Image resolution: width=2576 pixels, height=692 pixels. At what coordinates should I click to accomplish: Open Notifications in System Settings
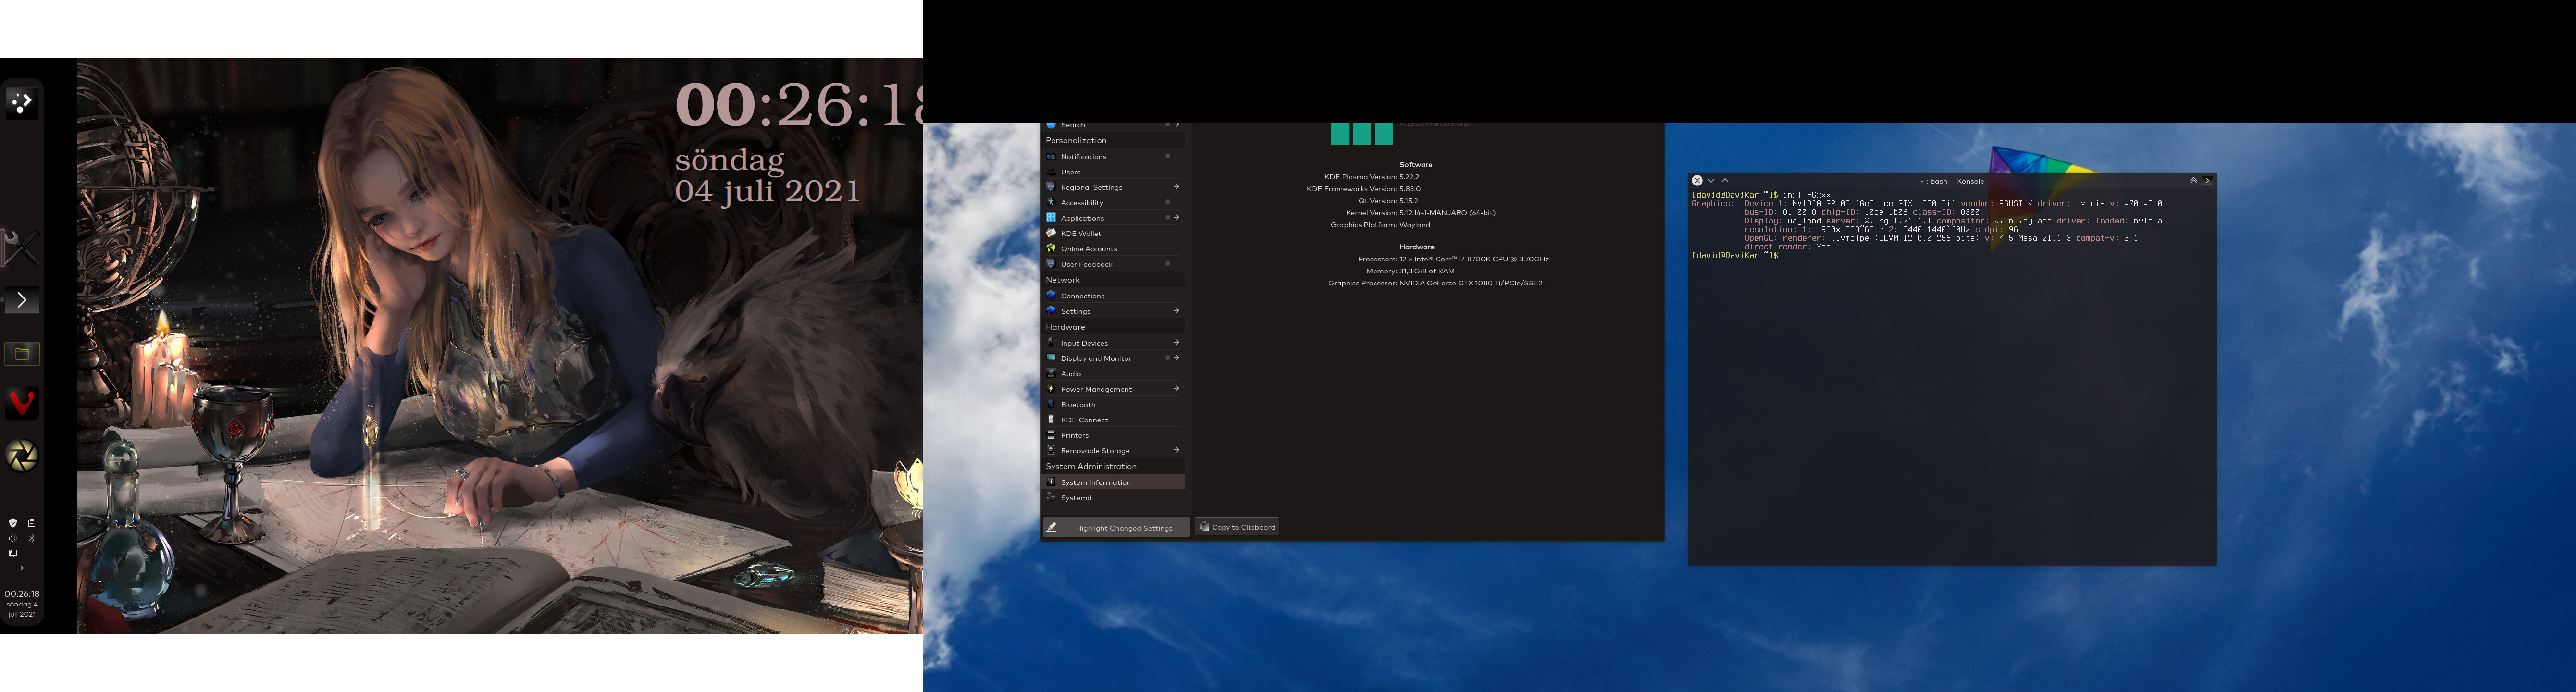coord(1113,156)
